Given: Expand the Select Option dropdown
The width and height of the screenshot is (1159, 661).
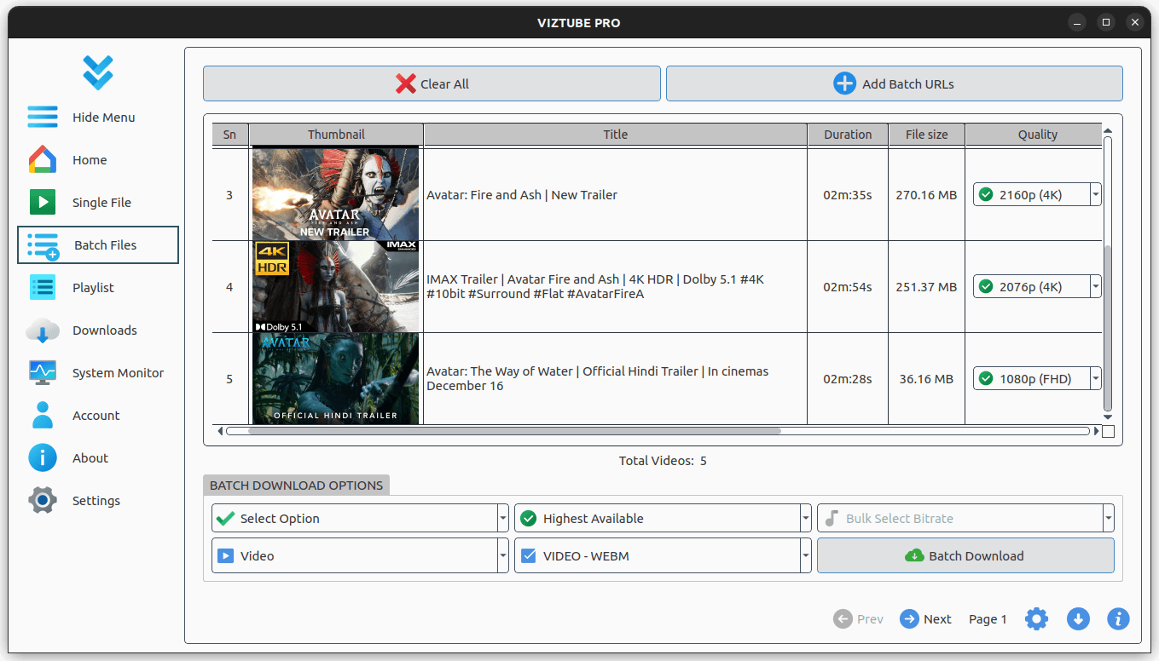Looking at the screenshot, I should point(360,518).
